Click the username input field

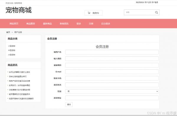coord(112,52)
